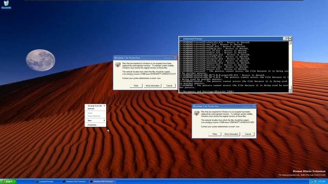The image size is (328, 184).
Task: Click More Information in the upper File Protection dialog
Action: (x=153, y=86)
